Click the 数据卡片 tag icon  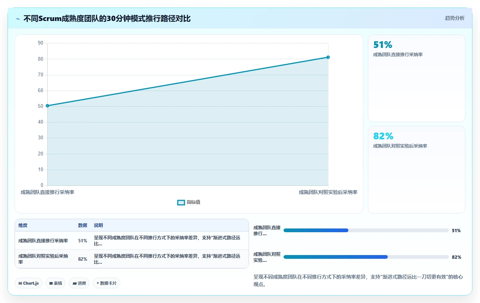pos(98,283)
